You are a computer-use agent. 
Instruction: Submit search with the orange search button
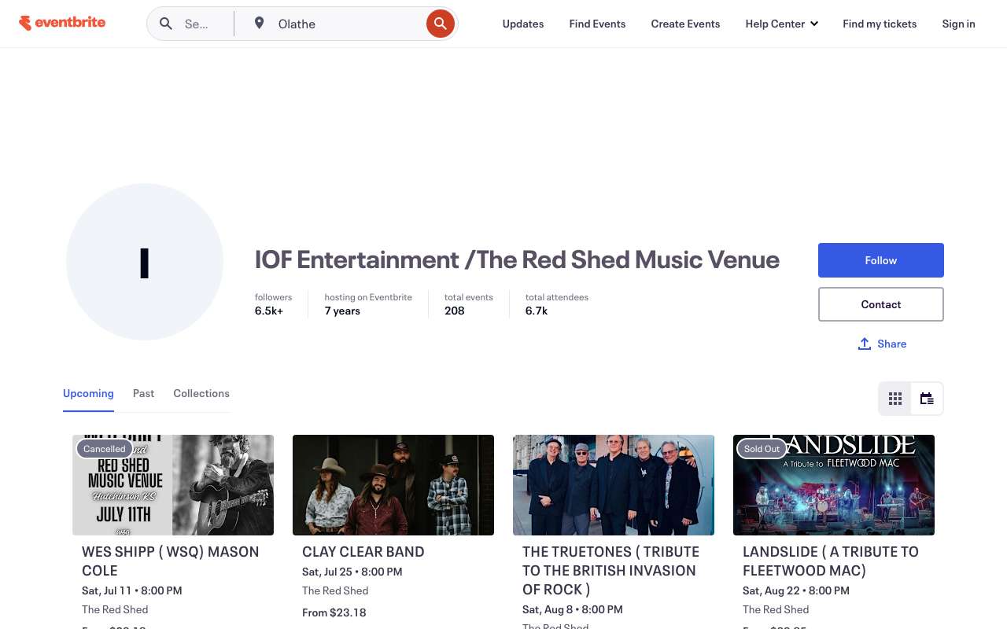[441, 24]
